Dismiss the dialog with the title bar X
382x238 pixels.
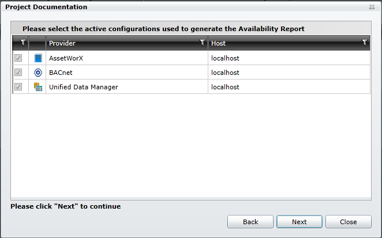[372, 7]
